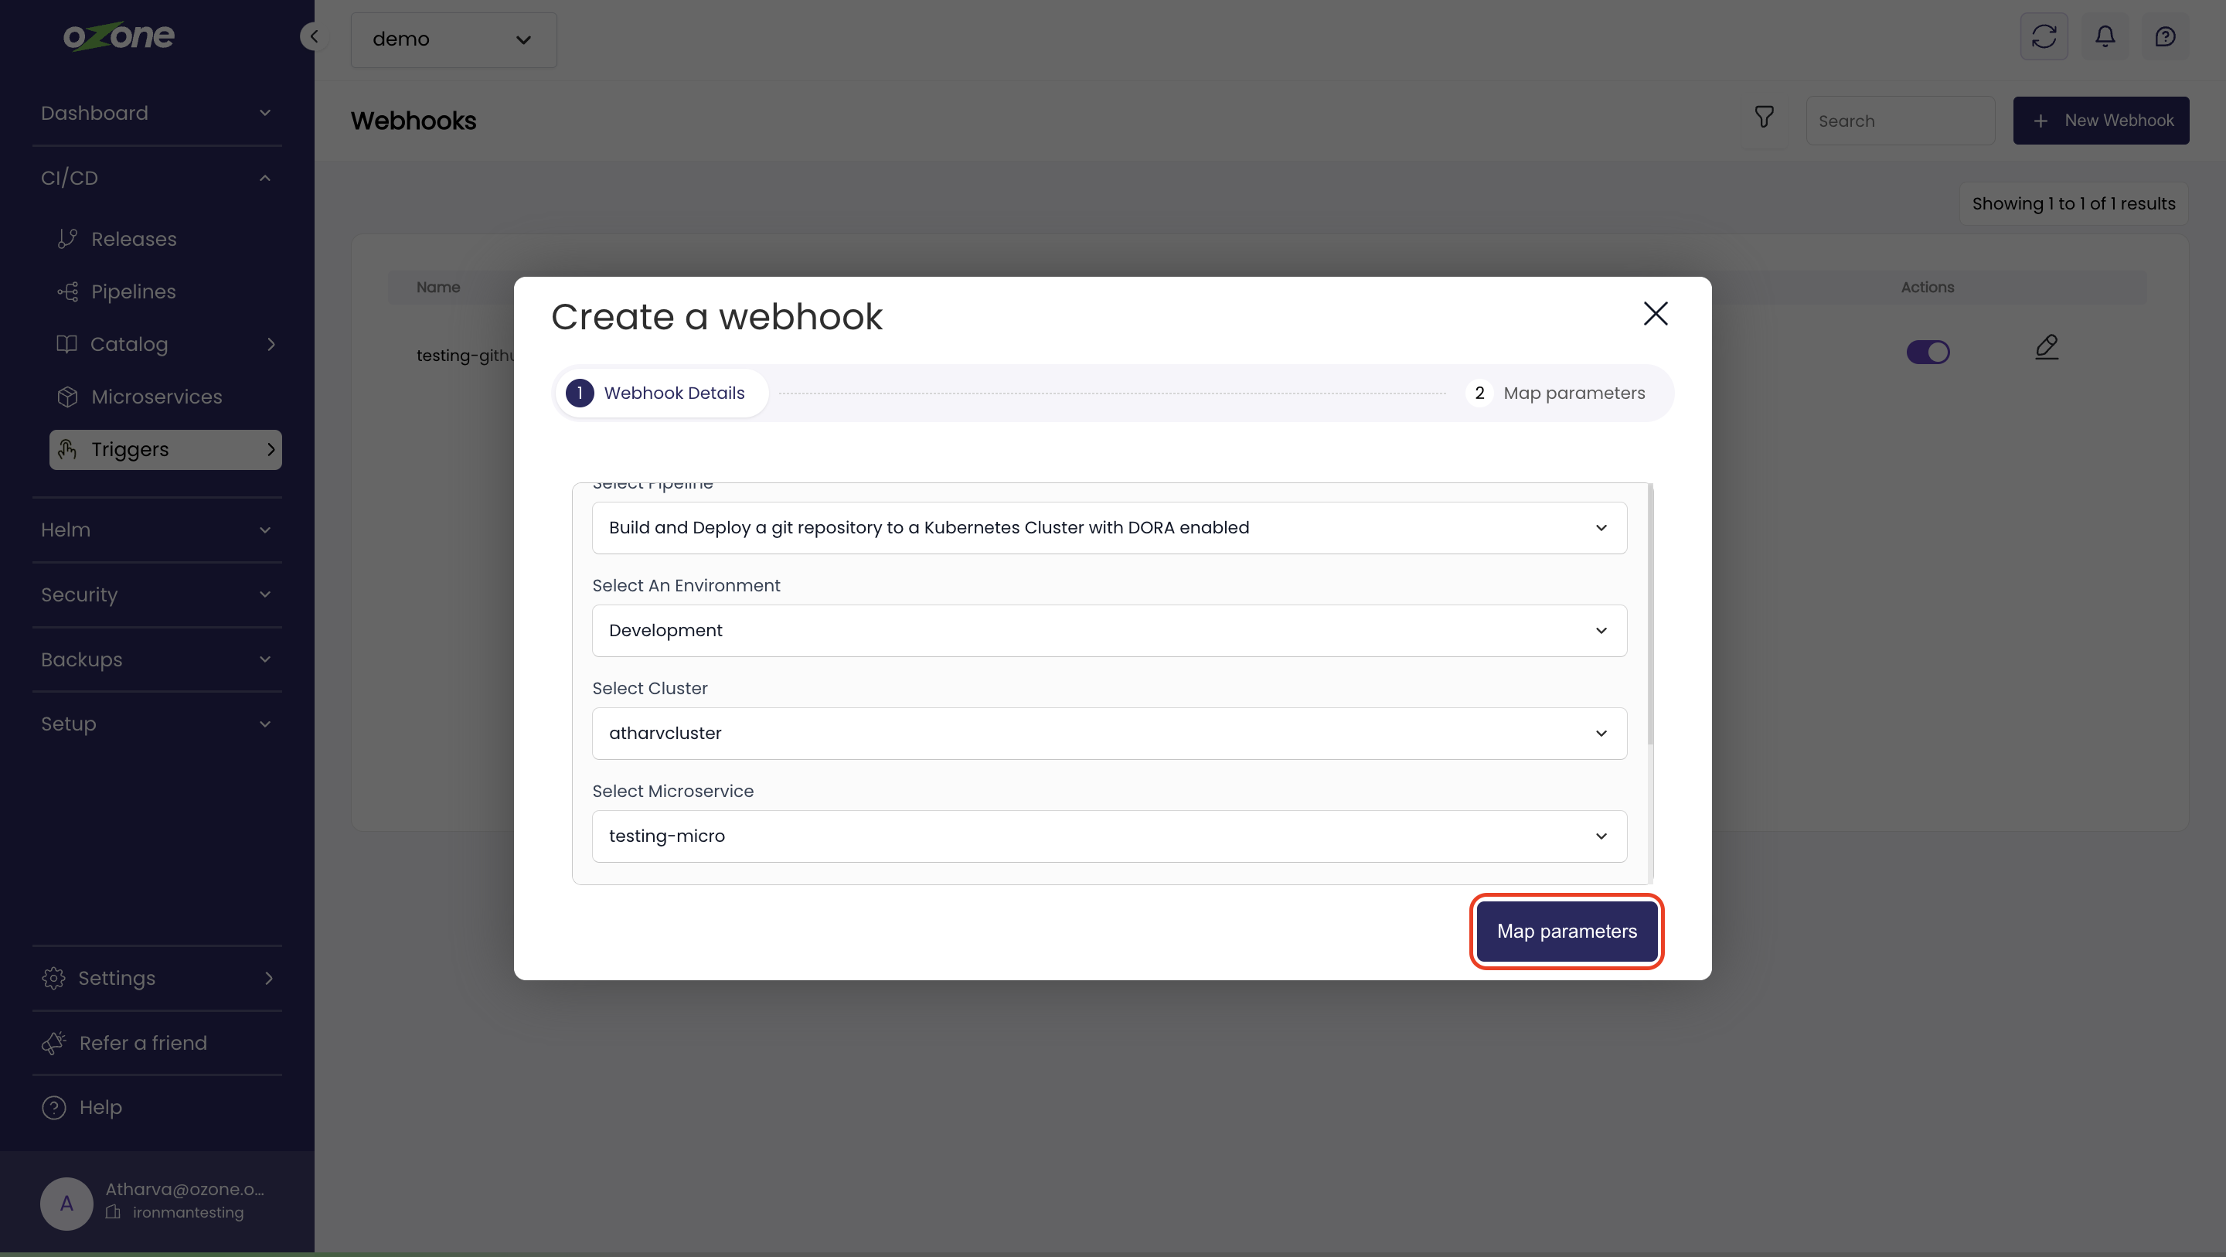Open Pipelines in the CI/CD menu
The height and width of the screenshot is (1257, 2226).
(133, 291)
